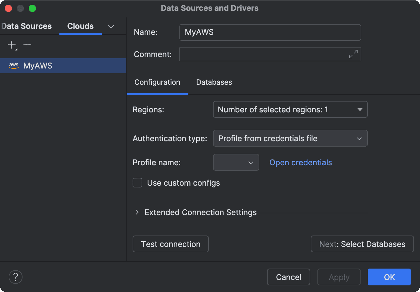Click Next: Select Databases button
420x292 pixels.
[x=362, y=244]
